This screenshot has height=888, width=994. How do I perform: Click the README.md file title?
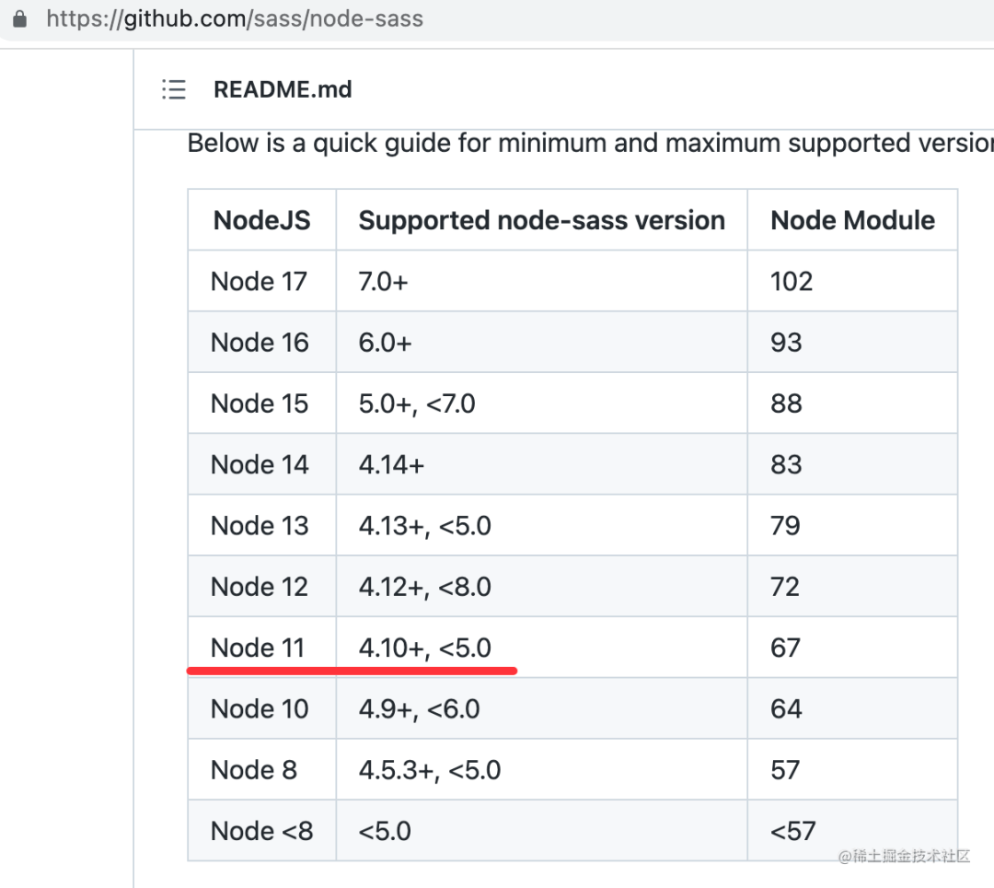click(283, 89)
